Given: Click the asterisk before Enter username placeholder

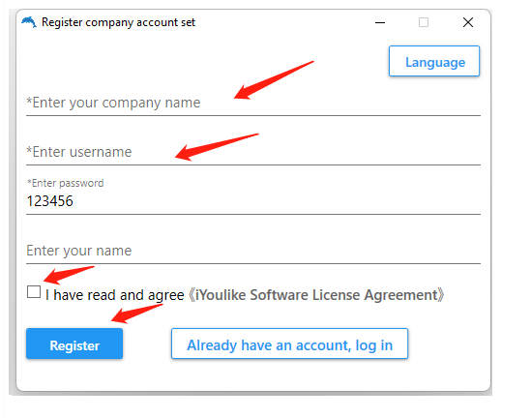Looking at the screenshot, I should [29, 150].
